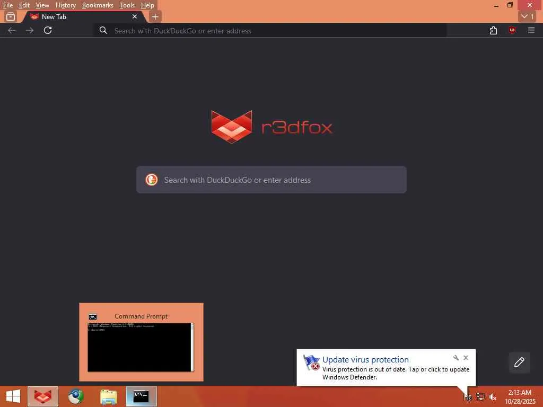The image size is (543, 407).
Task: Open the taskbar clock showing 2:13 AM
Action: (x=520, y=396)
